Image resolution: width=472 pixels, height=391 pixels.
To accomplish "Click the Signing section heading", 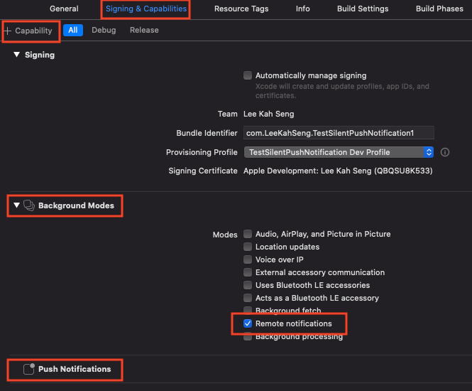I will (40, 55).
